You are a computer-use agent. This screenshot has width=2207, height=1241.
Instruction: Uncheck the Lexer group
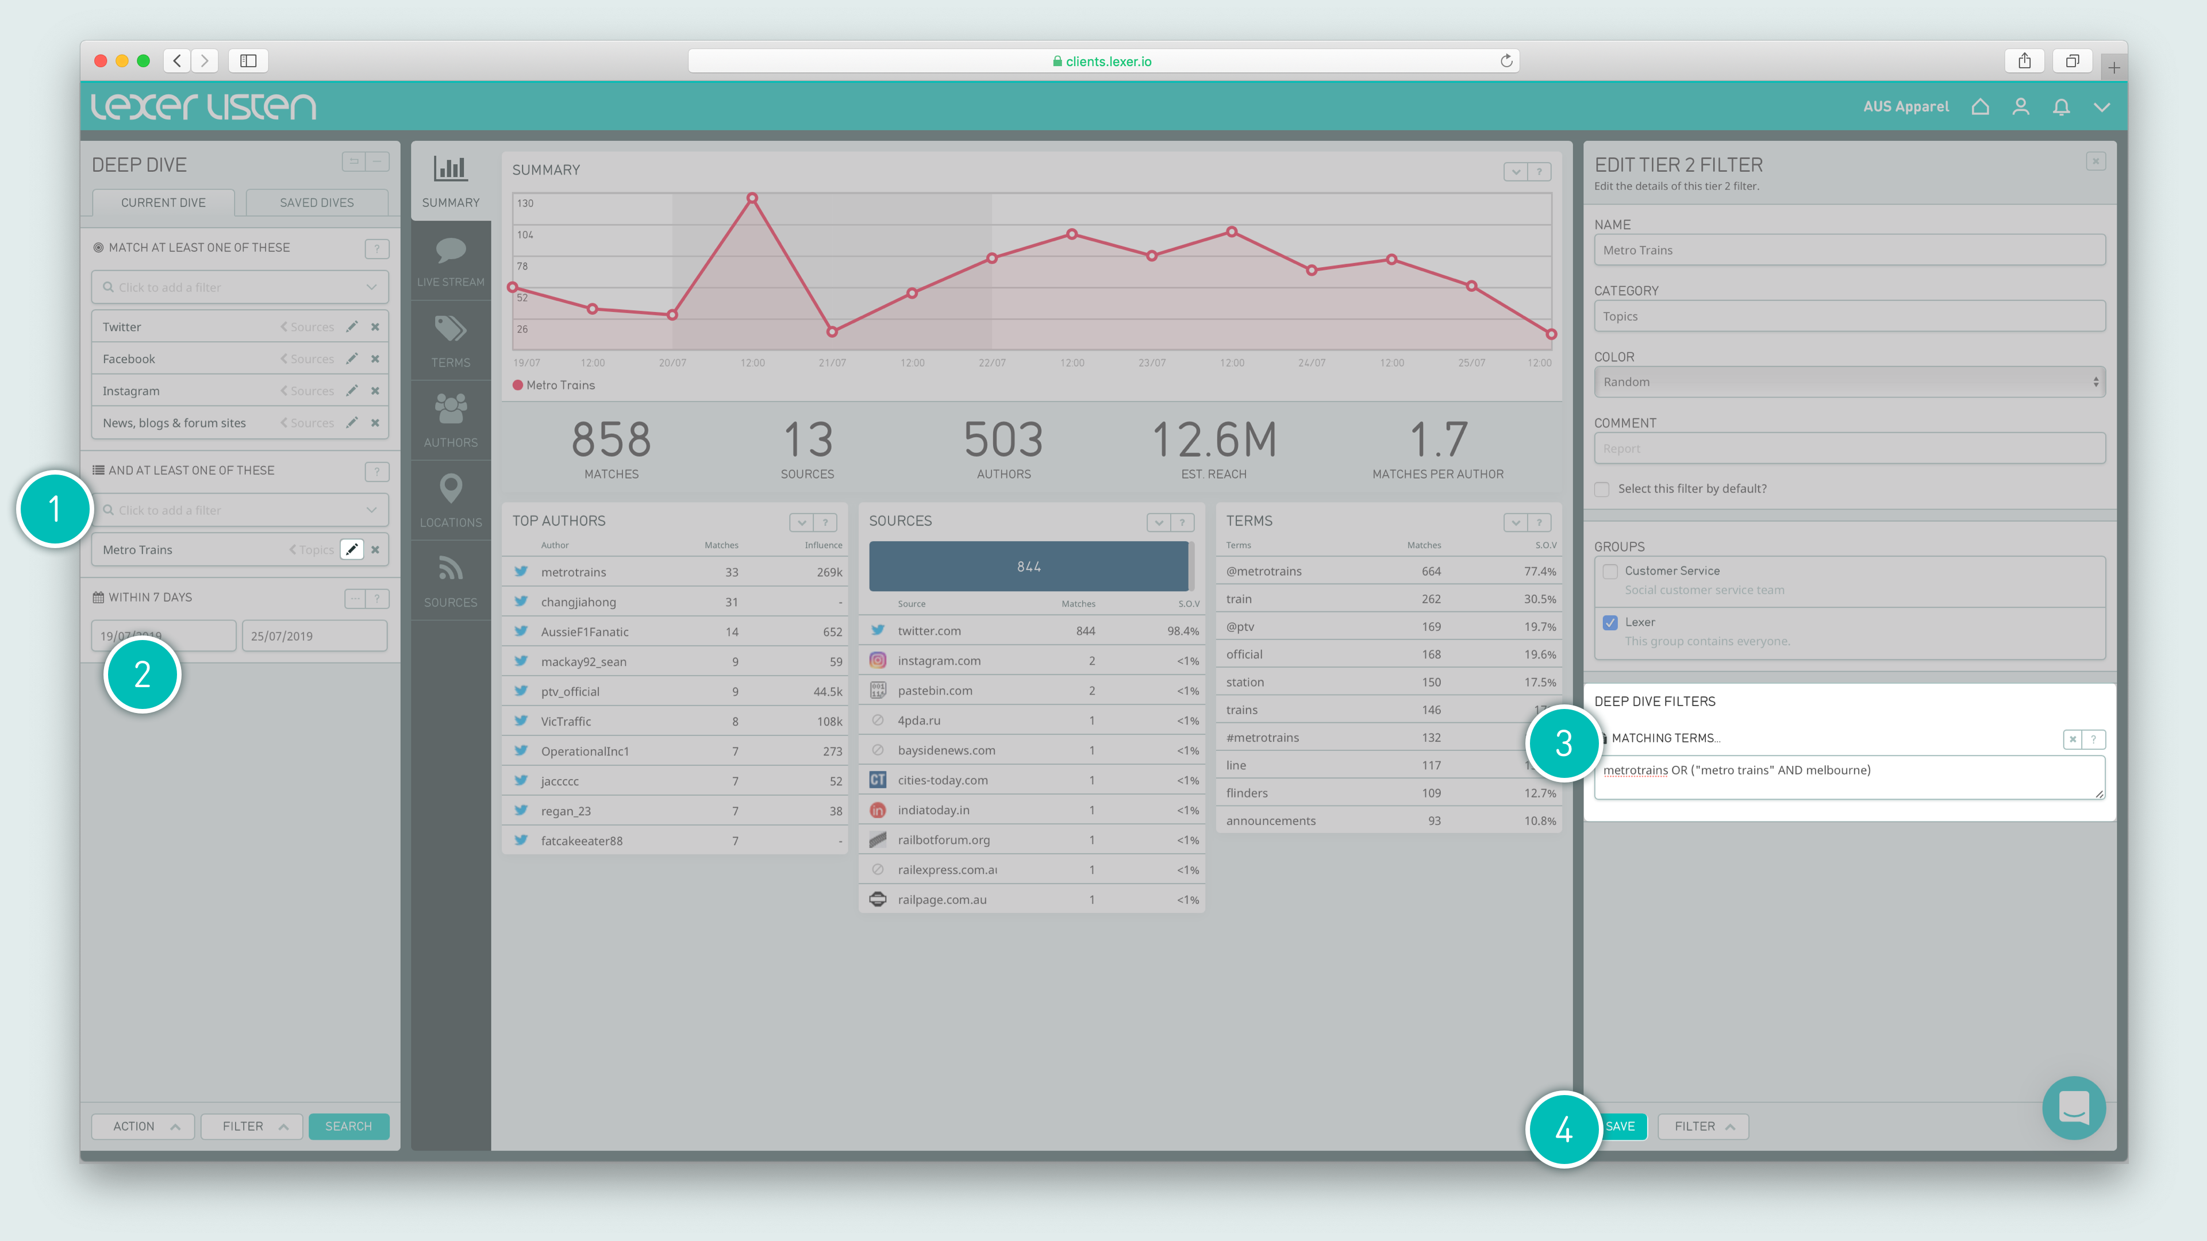click(1610, 623)
